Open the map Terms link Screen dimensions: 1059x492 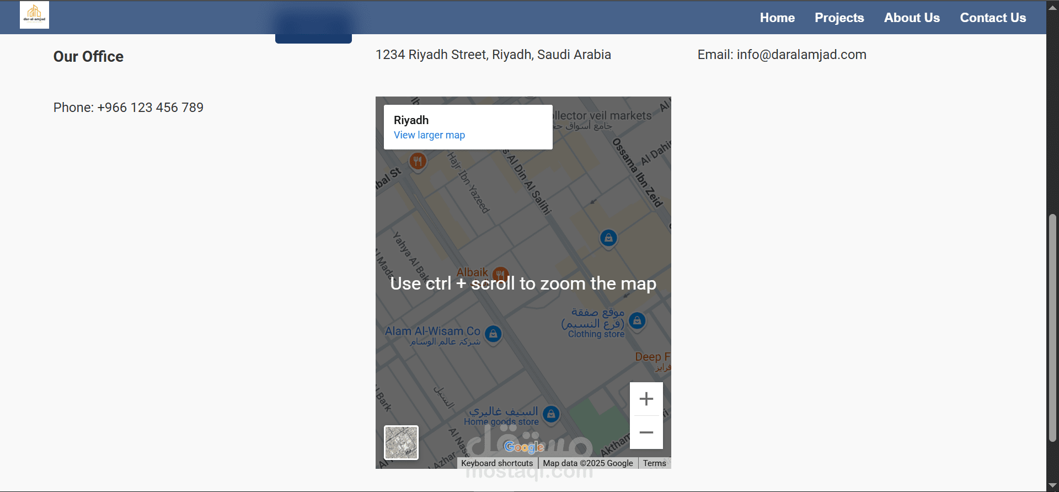click(654, 463)
